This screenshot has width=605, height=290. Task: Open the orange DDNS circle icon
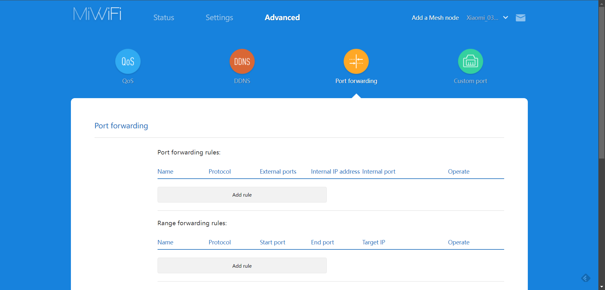pyautogui.click(x=242, y=61)
